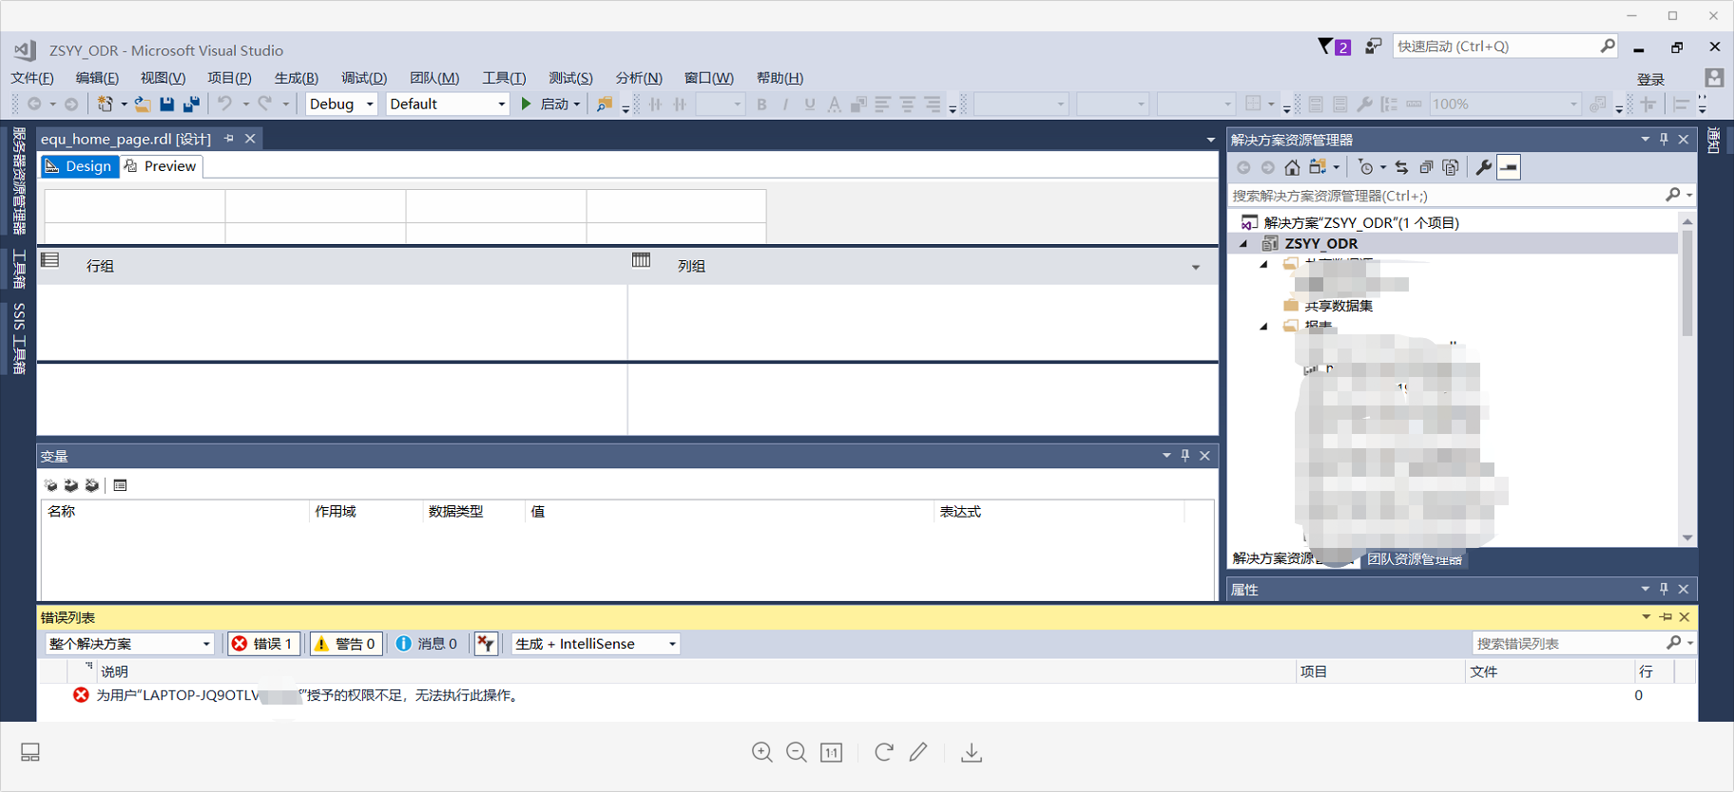The width and height of the screenshot is (1734, 792).
Task: Click the Pending Changes Filter clock icon
Action: coord(1366,167)
